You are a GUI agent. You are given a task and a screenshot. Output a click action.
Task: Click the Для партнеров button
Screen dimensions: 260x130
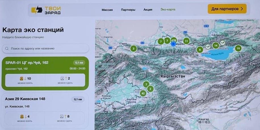click(x=227, y=9)
